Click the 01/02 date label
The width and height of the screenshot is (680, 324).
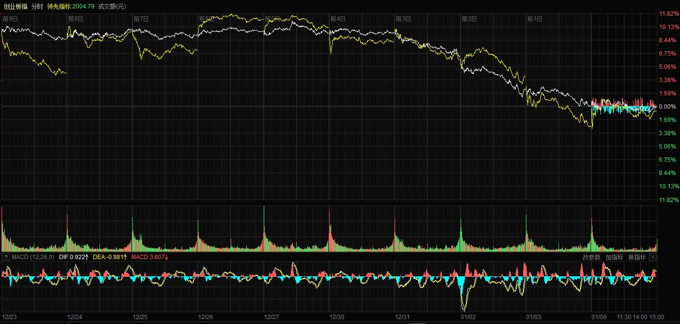coord(468,317)
